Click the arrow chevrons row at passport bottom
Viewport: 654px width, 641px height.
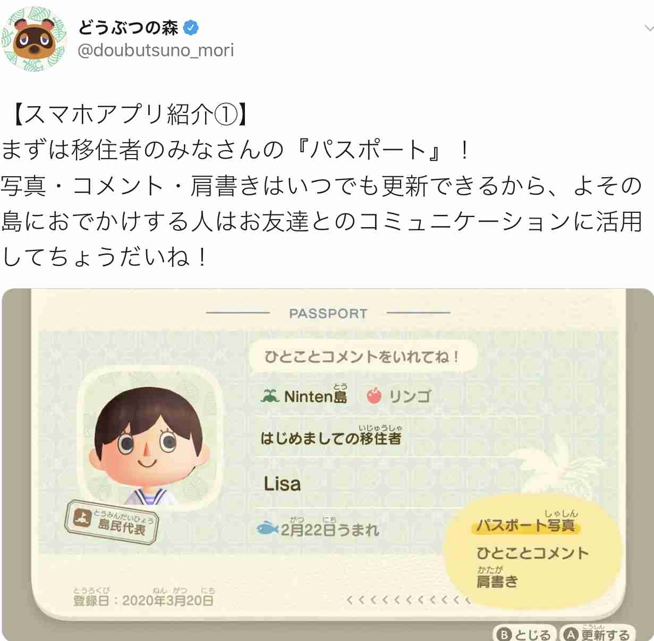408,600
